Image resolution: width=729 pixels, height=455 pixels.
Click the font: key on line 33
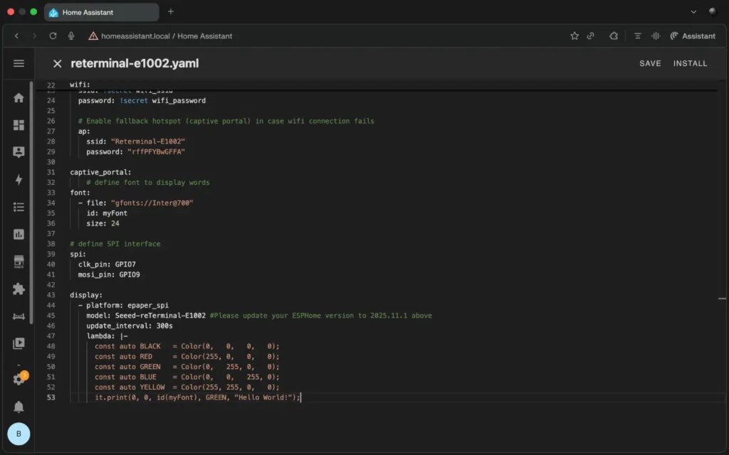point(80,193)
